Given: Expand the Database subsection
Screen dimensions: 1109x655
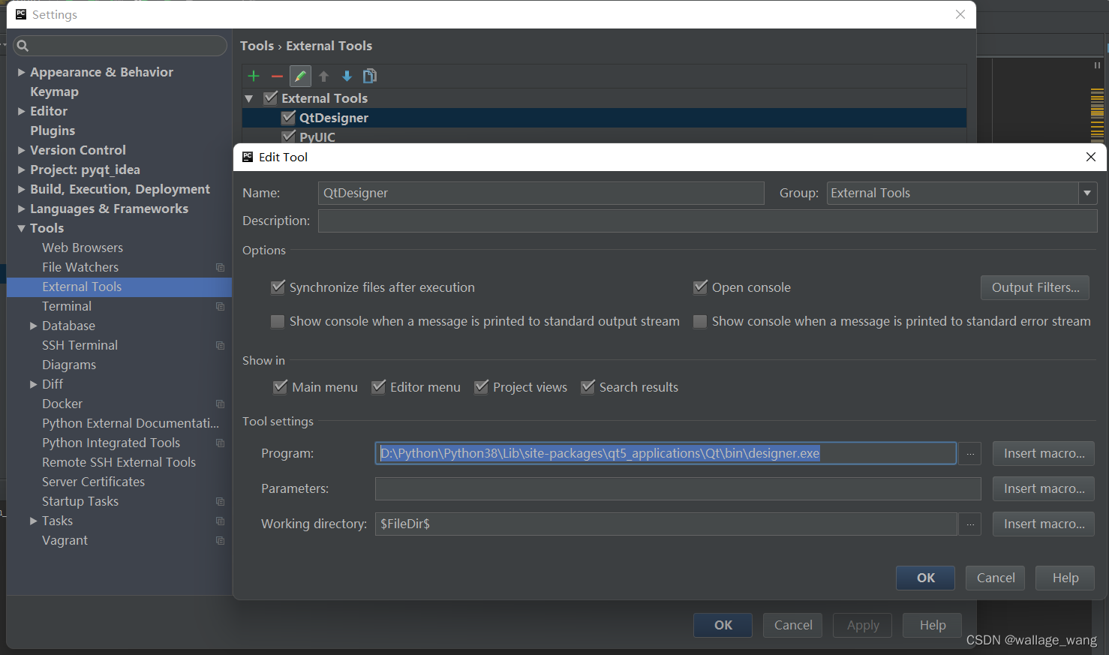Looking at the screenshot, I should click(x=34, y=326).
